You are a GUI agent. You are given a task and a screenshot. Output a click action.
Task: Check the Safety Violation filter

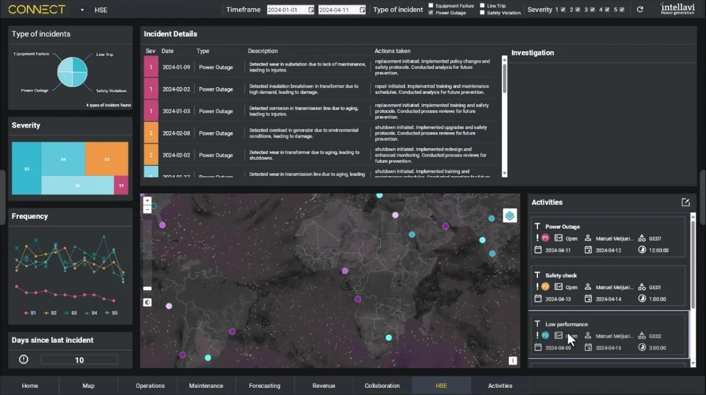[482, 13]
